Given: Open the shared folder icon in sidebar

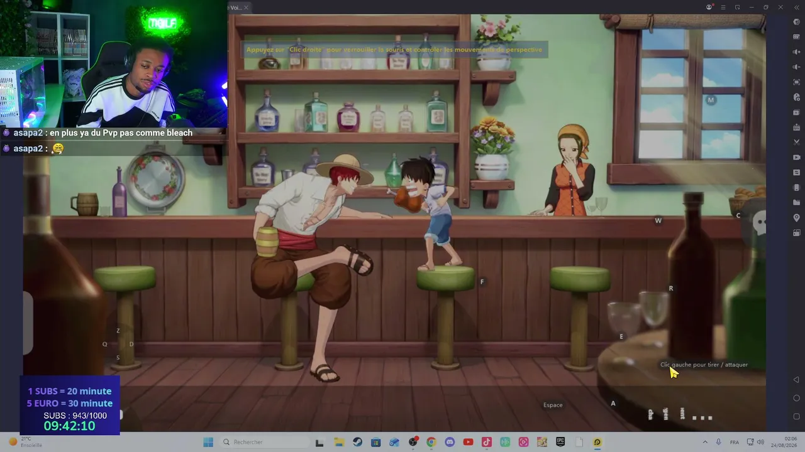Looking at the screenshot, I should (x=796, y=203).
